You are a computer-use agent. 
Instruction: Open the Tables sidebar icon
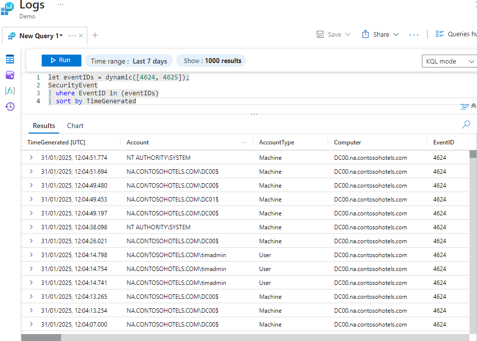tap(10, 59)
